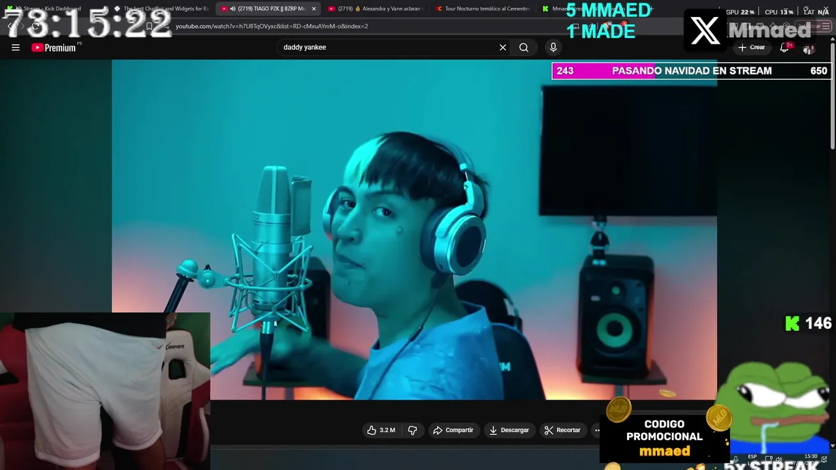Click the ESP language indicator in taskbar
836x470 pixels.
click(x=753, y=457)
